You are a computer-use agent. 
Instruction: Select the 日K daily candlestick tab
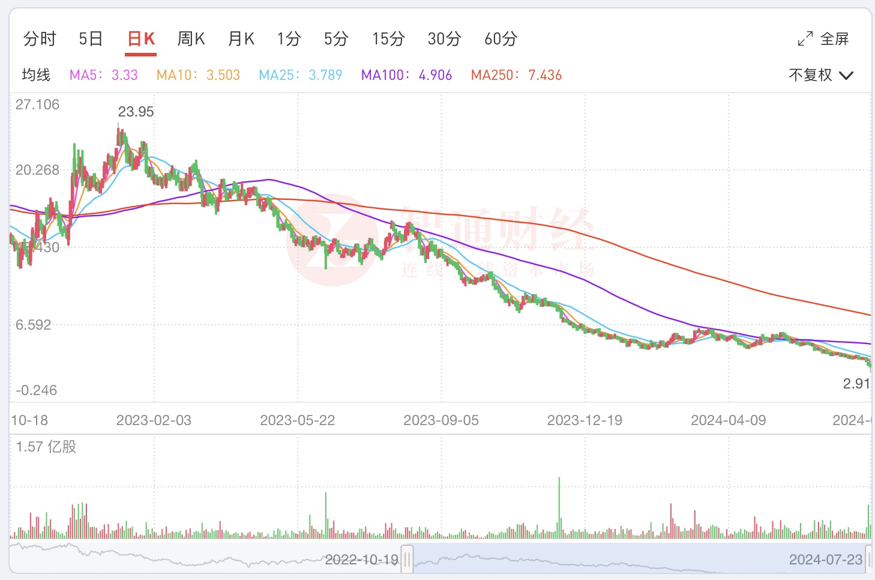[x=141, y=39]
